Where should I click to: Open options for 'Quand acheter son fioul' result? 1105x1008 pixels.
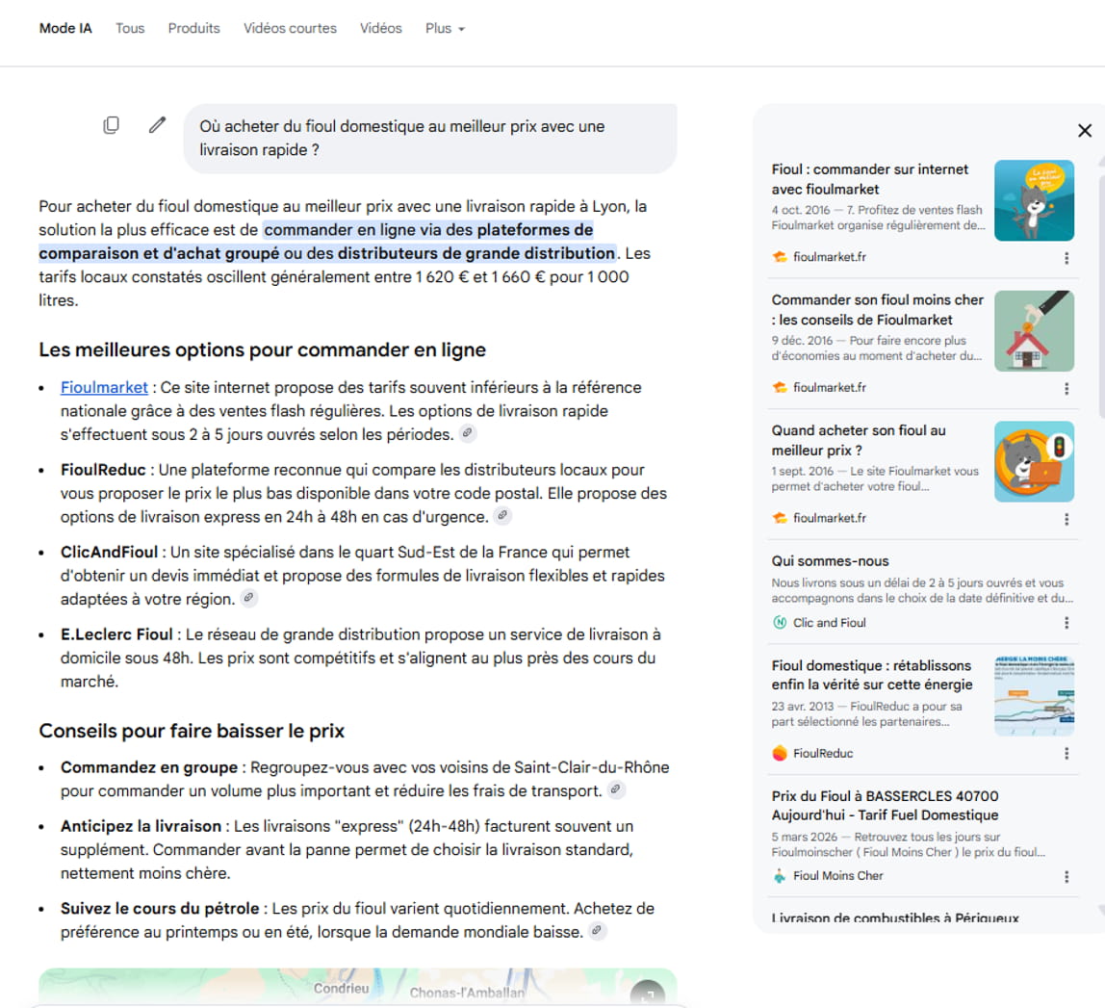[x=1066, y=519]
